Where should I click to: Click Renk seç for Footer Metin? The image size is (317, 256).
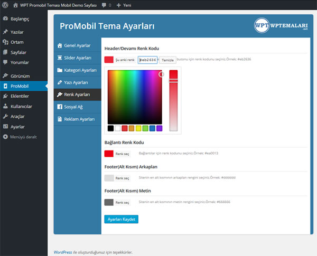click(122, 202)
